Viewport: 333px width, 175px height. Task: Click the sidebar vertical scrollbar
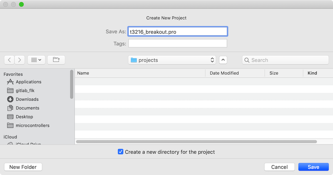click(x=72, y=84)
